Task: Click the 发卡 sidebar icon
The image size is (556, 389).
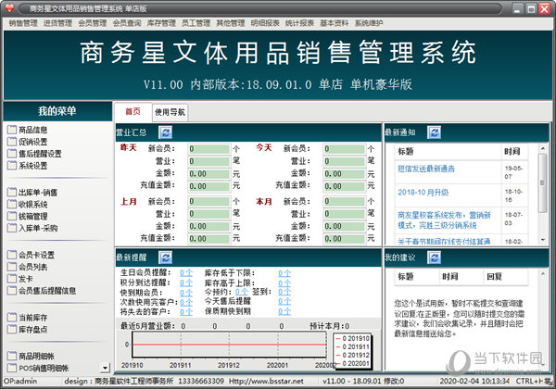Action: point(12,279)
